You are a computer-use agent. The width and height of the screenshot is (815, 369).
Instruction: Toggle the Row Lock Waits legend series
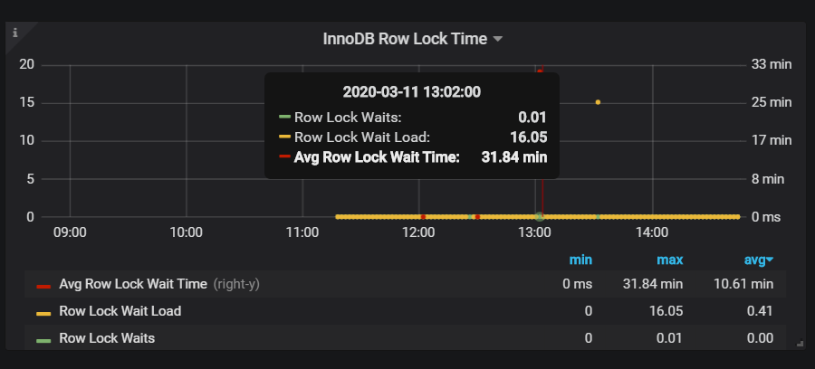(x=106, y=338)
